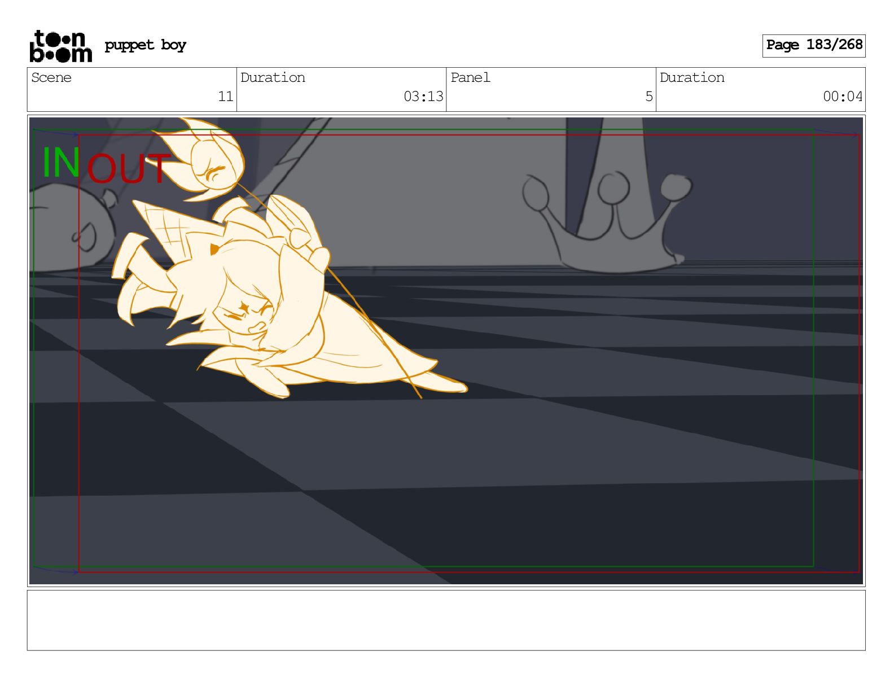Click the panel number 5
Image resolution: width=894 pixels, height=691 pixels.
[649, 97]
